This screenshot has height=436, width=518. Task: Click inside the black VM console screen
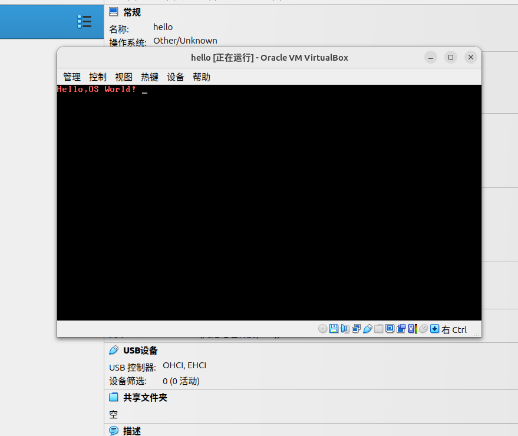click(268, 206)
